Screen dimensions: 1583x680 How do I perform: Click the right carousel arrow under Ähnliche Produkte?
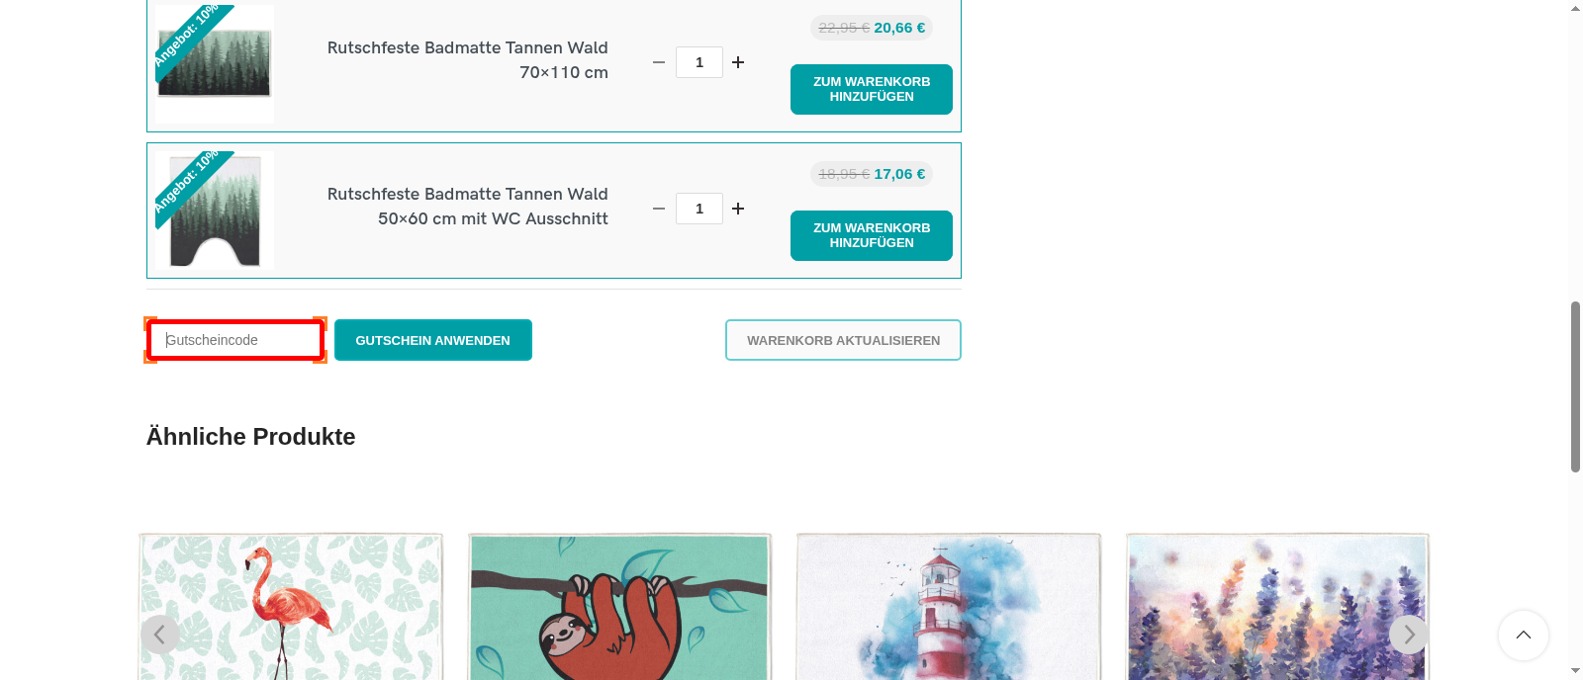coord(1408,635)
